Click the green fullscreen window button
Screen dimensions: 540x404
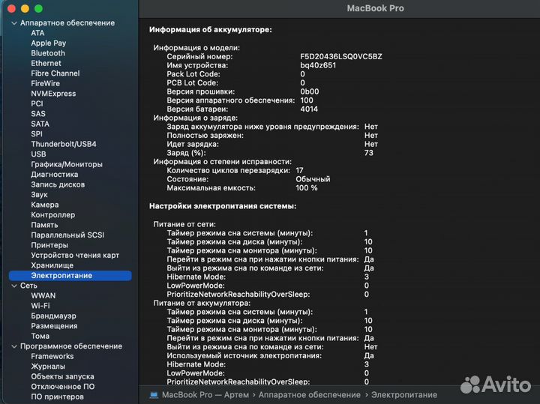point(39,8)
